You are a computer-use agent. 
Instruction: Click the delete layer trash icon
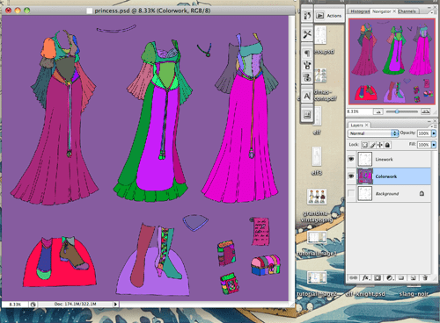pyautogui.click(x=425, y=277)
